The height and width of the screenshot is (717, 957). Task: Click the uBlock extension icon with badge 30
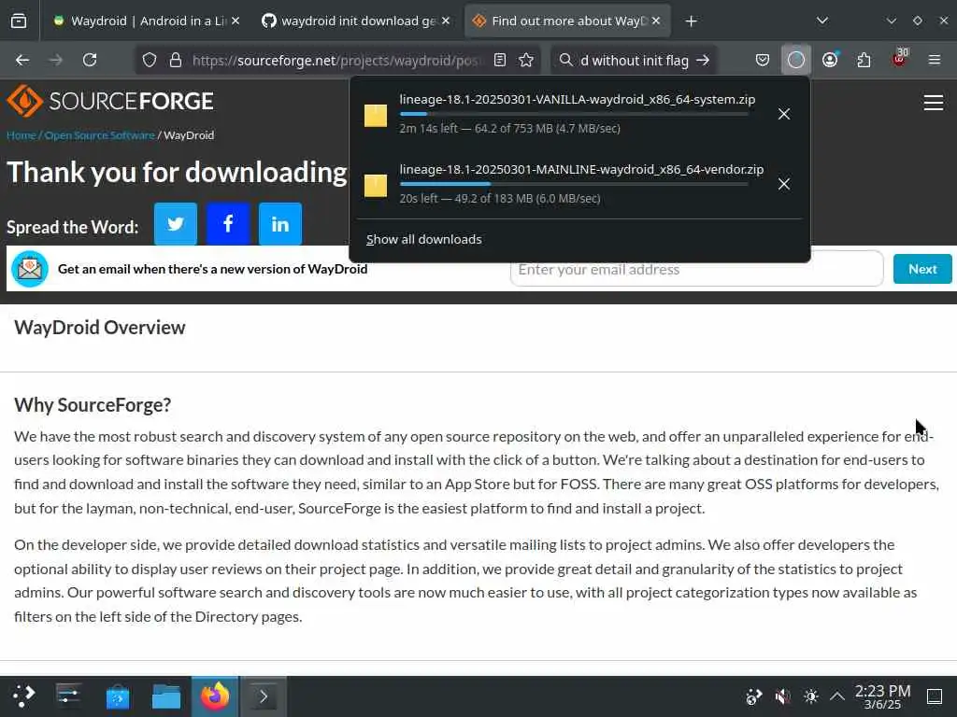(900, 58)
